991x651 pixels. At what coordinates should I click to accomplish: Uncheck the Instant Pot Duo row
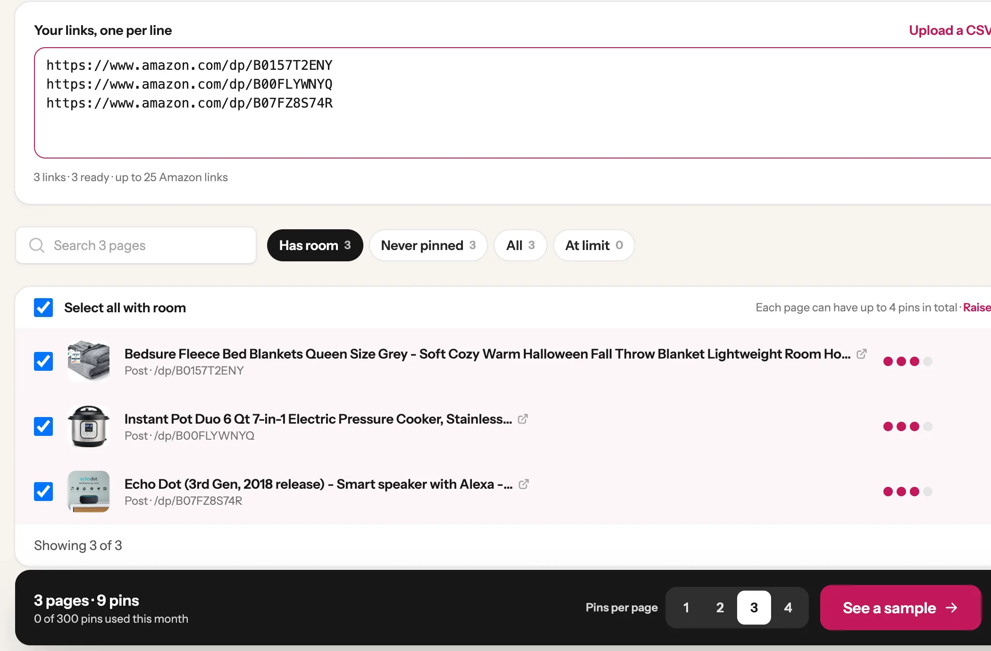pos(43,426)
